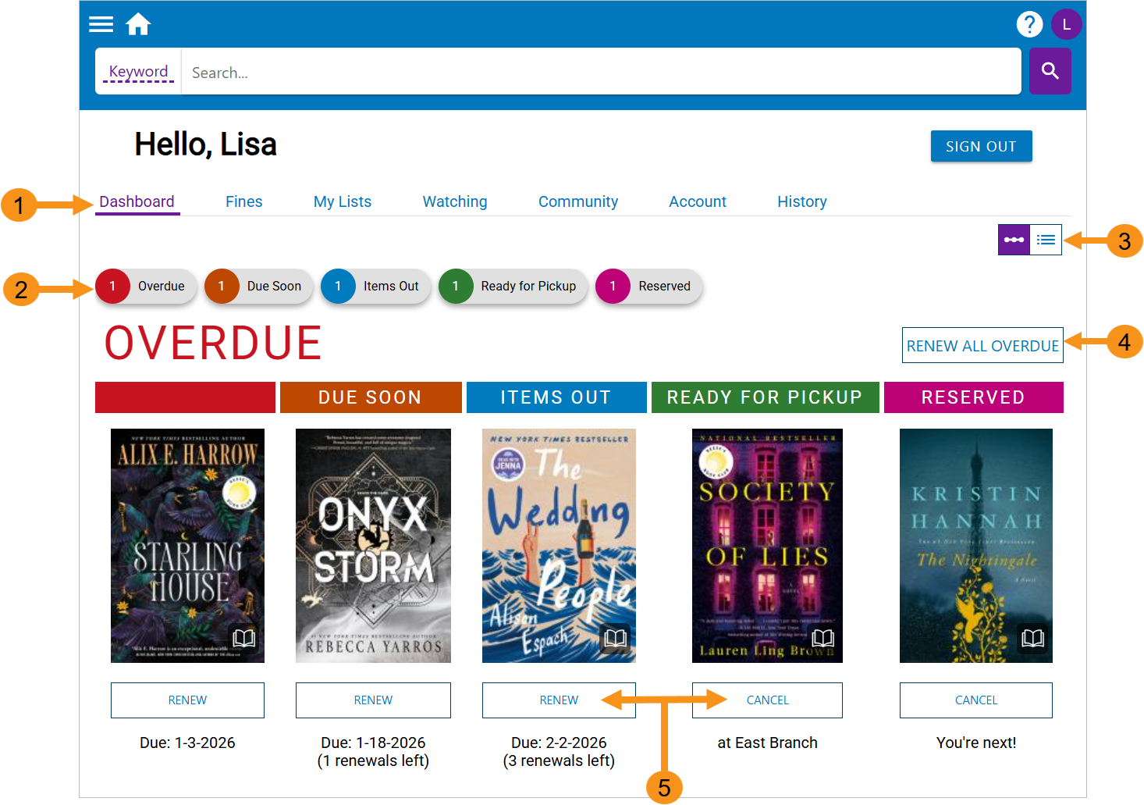Viewport: 1144px width, 805px height.
Task: Select the red Overdue color bar
Action: coord(185,397)
